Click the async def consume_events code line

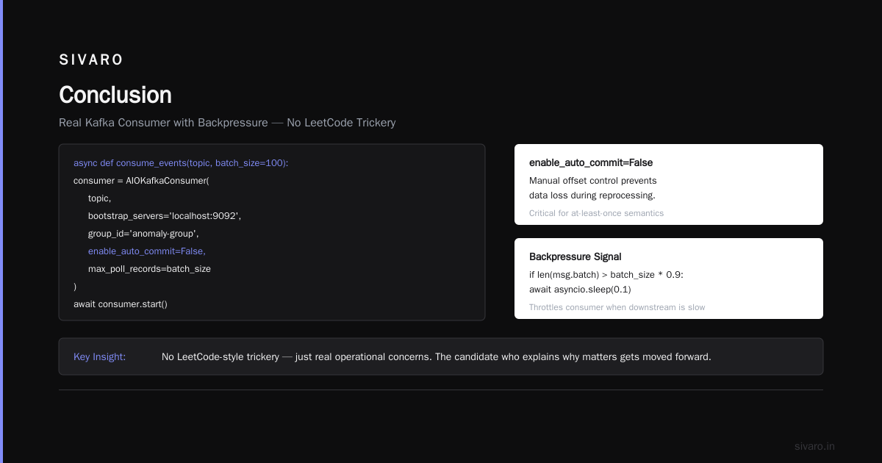pos(181,162)
